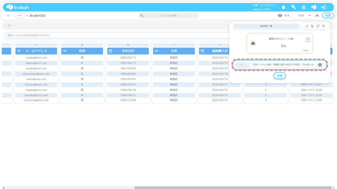
Task: Click the round face icon in panel
Action: click(x=323, y=26)
